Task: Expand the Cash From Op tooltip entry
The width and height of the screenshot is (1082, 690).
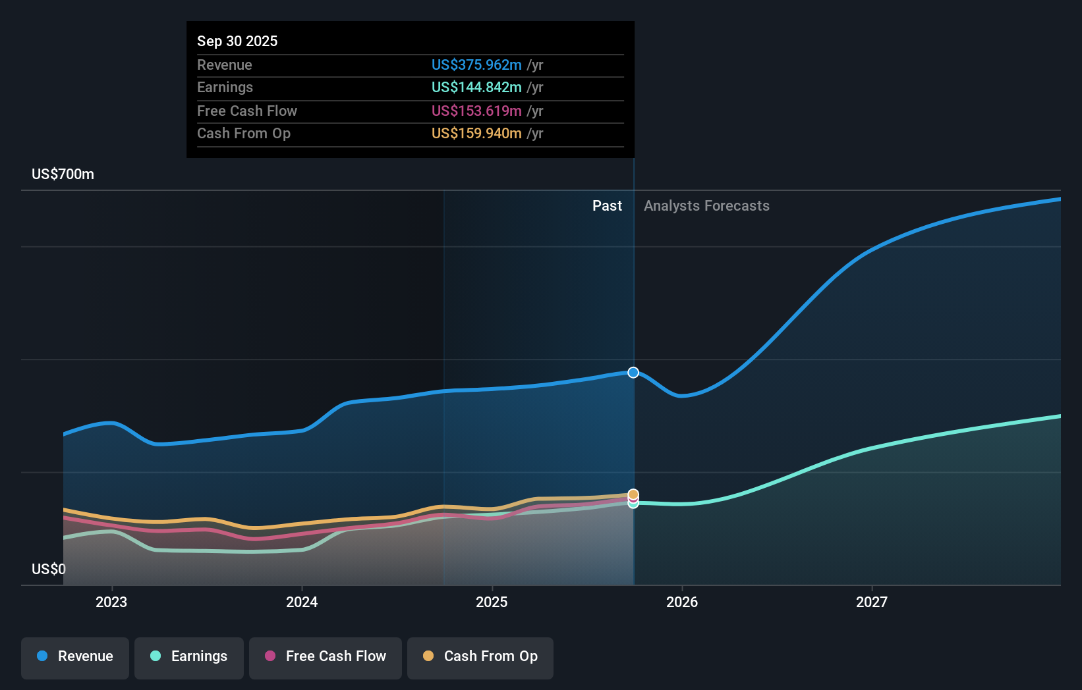Action: coord(409,133)
